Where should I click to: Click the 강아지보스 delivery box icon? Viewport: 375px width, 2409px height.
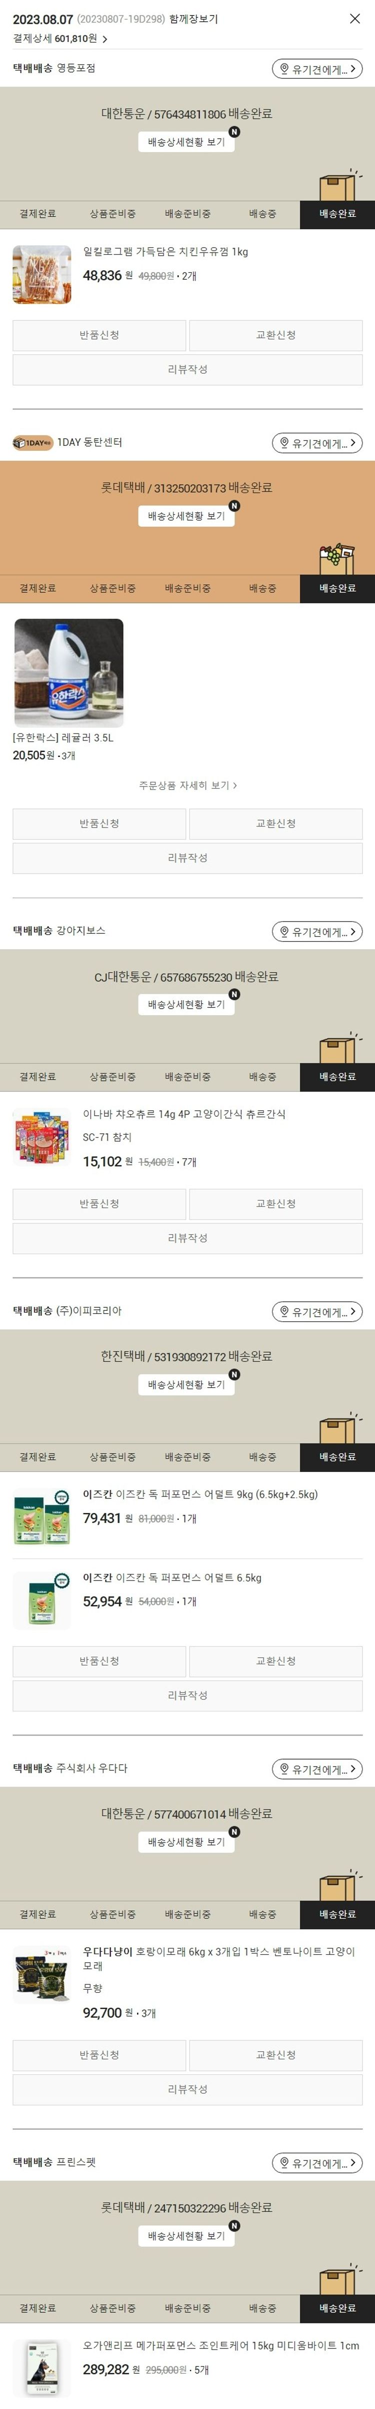337,1049
